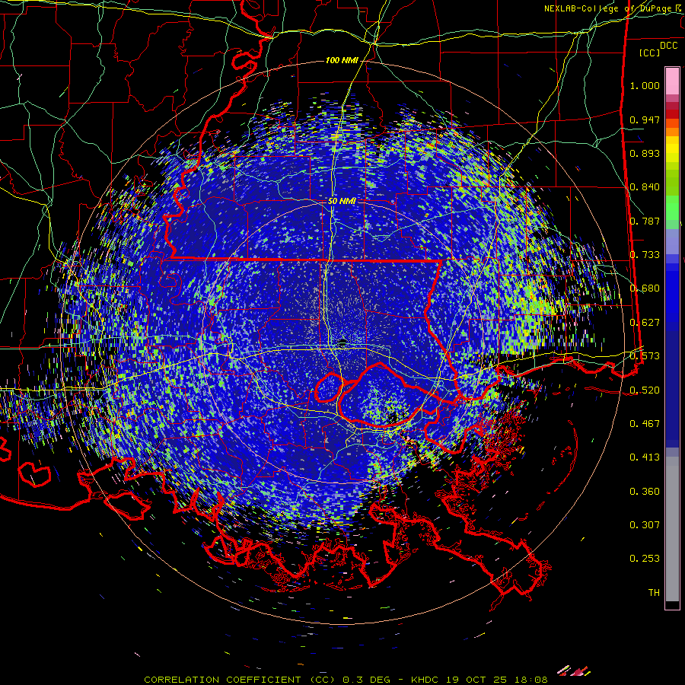685x685 pixels.
Task: Click the pink top segment of color bar
Action: [672, 81]
